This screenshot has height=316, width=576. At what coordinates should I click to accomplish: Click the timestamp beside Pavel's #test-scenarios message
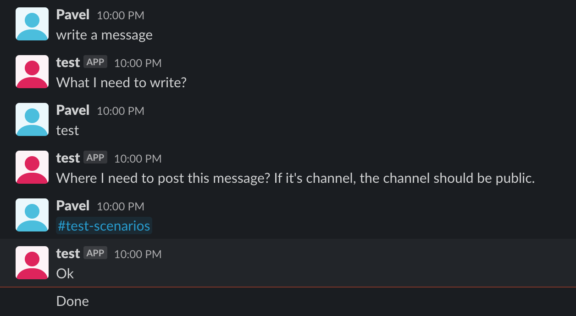click(x=121, y=206)
